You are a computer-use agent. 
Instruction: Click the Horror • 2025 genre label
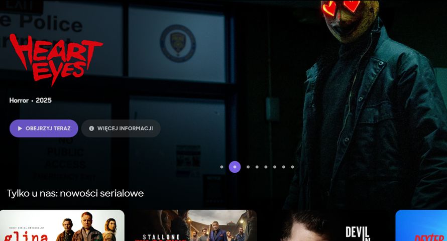click(31, 100)
